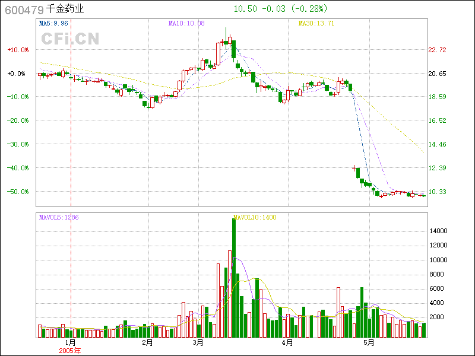Click the CFi.CN watermark logo
The width and height of the screenshot is (475, 356).
69,39
